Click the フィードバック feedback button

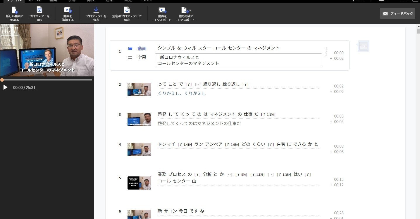(397, 13)
